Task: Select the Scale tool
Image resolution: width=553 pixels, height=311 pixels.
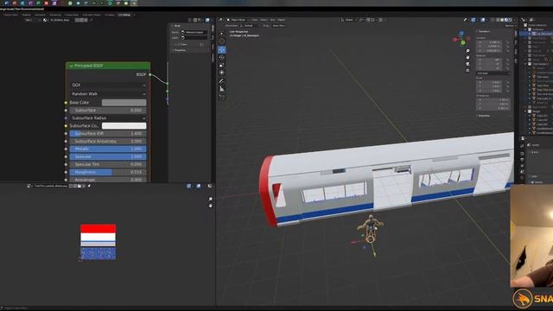Action: pos(222,65)
